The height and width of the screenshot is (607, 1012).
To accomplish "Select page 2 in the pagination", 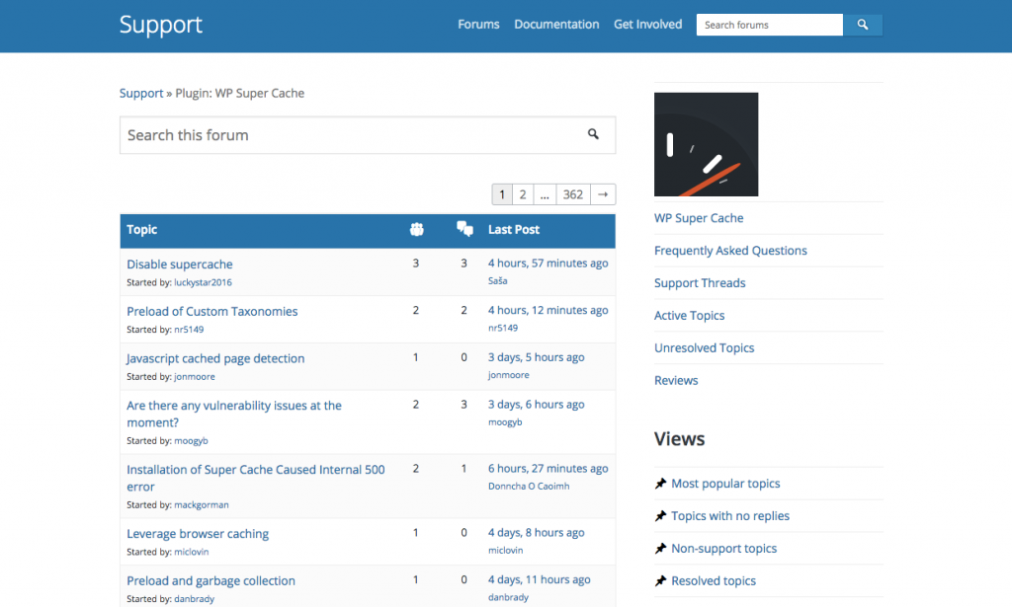I will tap(523, 193).
